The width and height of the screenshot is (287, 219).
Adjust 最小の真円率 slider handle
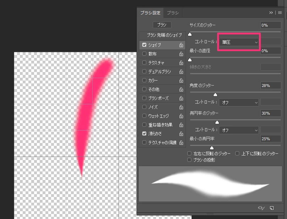point(212,148)
